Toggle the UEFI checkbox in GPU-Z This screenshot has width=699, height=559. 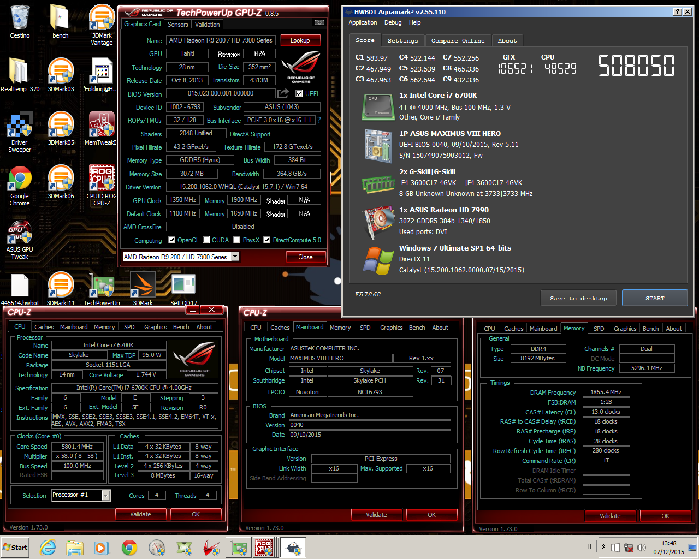click(299, 94)
